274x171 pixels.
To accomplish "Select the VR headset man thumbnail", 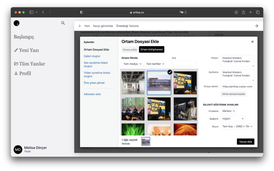I will pos(185,109).
